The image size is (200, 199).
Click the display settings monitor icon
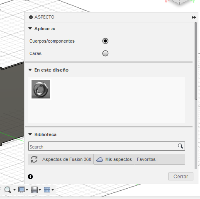(x=22, y=190)
